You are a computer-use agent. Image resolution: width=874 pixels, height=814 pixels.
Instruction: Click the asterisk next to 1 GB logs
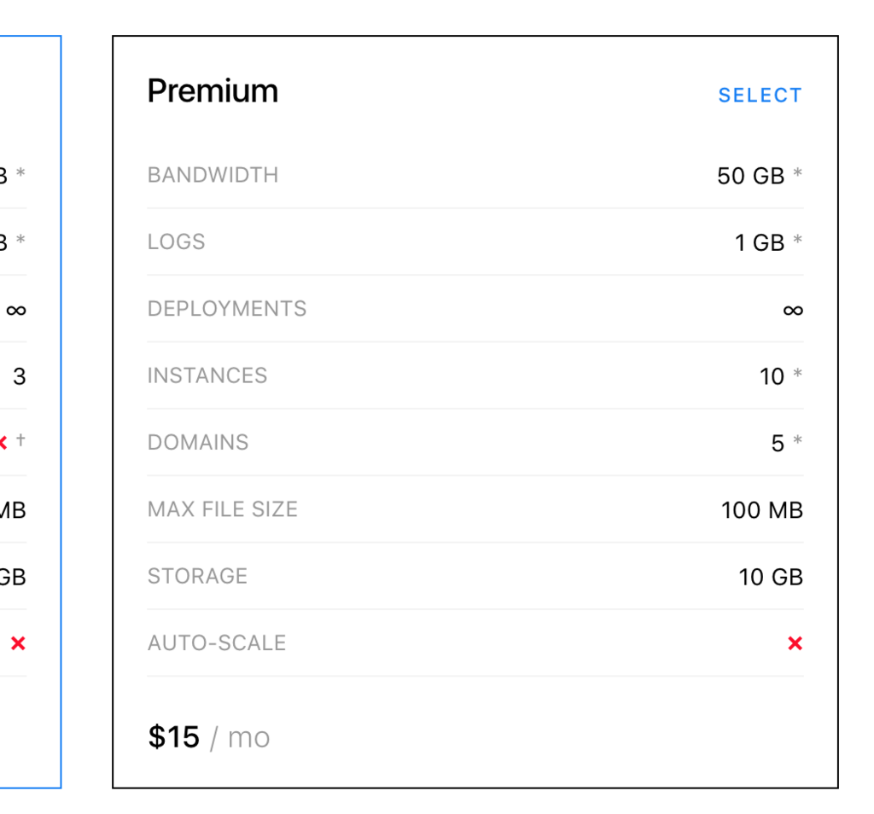pyautogui.click(x=798, y=239)
